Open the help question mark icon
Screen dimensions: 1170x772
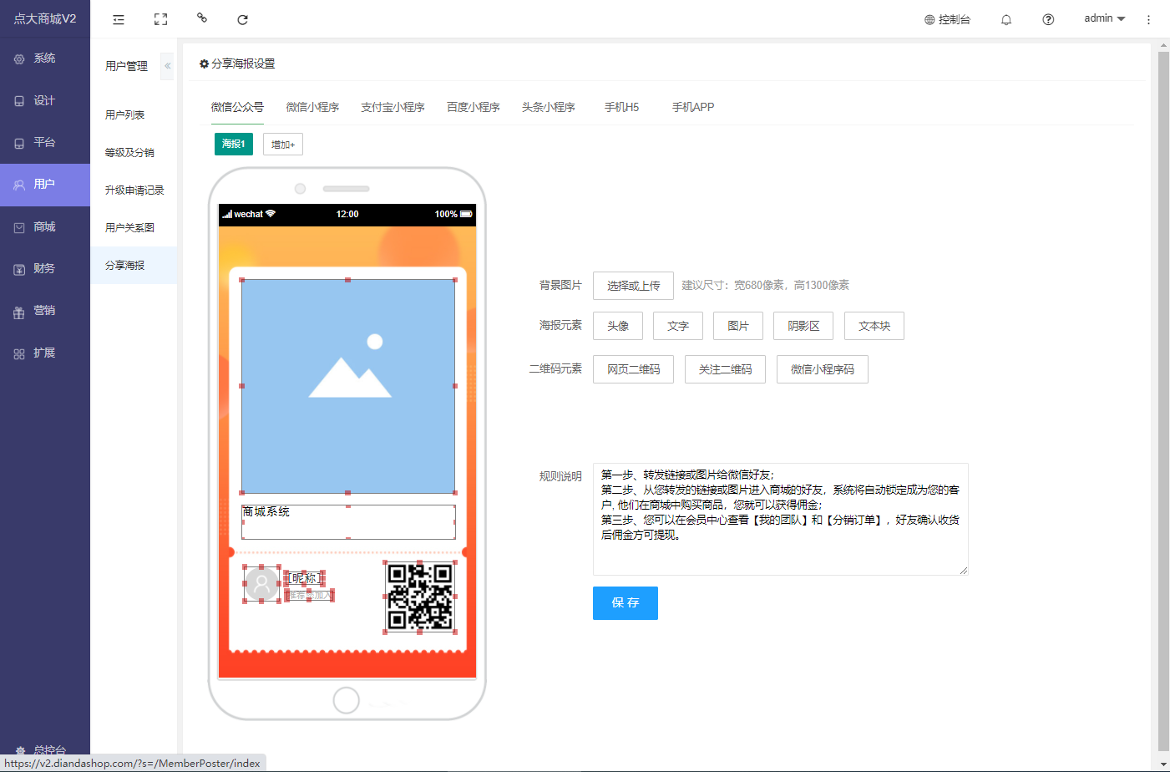pos(1048,19)
